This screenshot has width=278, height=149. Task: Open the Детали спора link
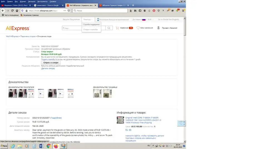[x=48, y=69]
